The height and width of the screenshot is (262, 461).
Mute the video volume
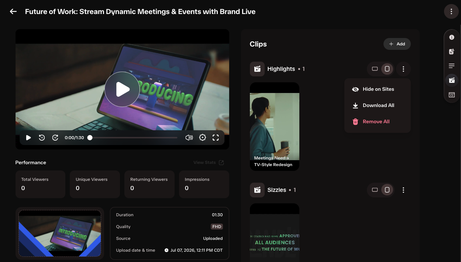click(x=189, y=138)
